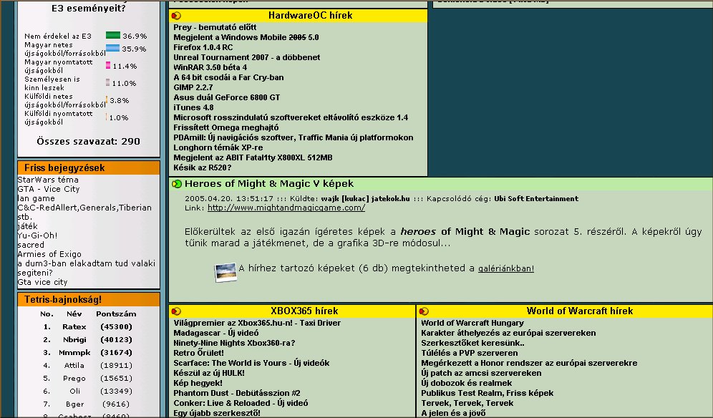Click the green icon beside Heroes of Might & Magic
Screen dimensions: 713x418
176,184
